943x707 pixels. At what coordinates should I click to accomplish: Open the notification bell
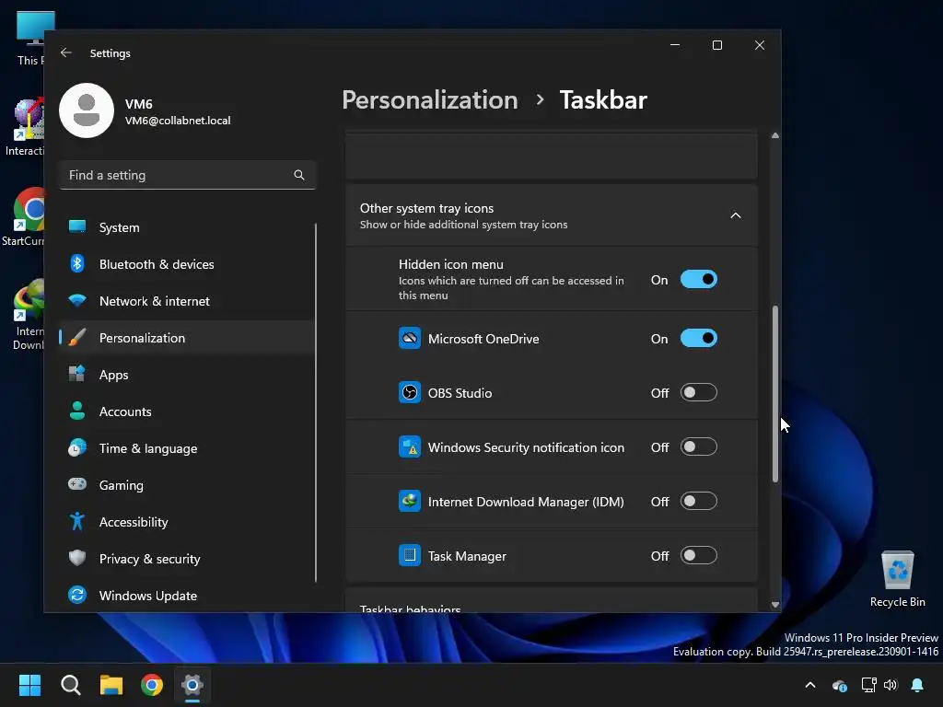917,685
